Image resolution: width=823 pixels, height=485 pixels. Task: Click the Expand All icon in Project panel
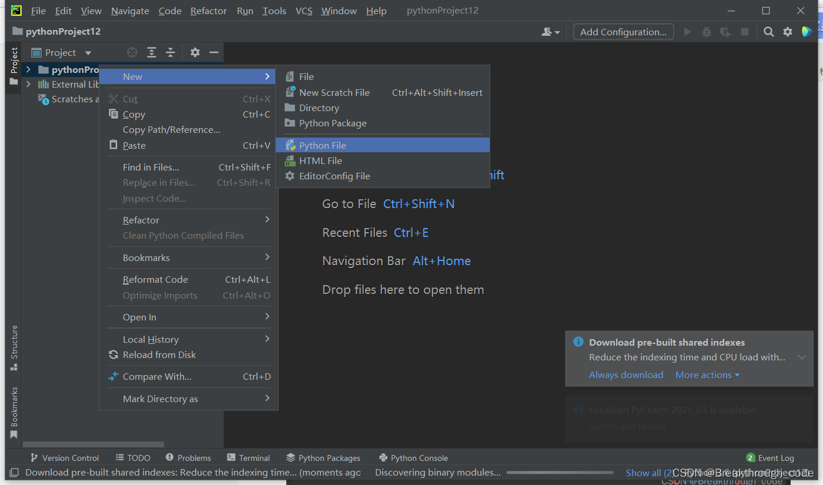152,53
